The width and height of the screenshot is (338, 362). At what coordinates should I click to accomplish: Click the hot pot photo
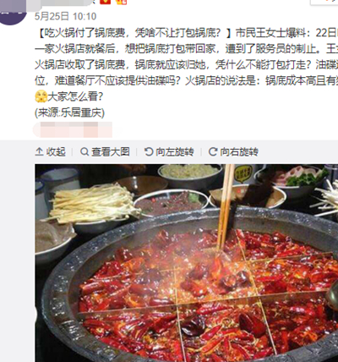pos(187,263)
